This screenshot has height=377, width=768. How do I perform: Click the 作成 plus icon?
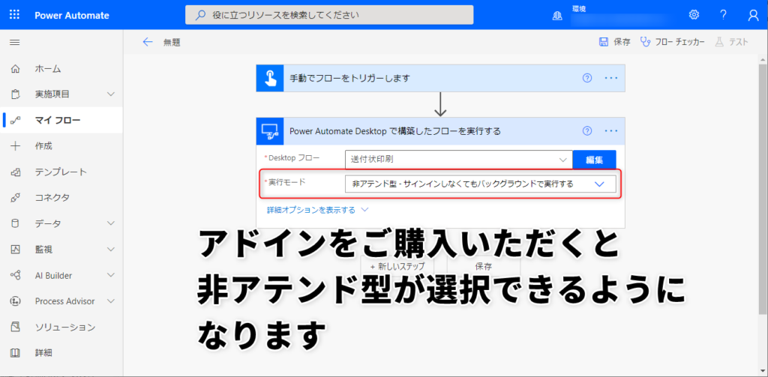[15, 146]
